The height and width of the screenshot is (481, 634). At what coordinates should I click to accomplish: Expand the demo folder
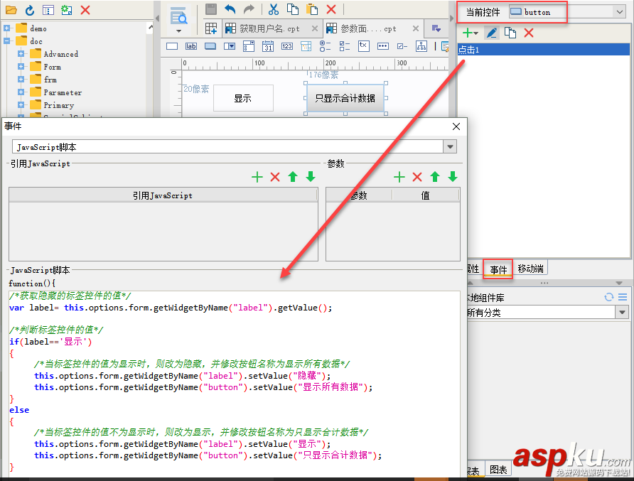pos(7,28)
